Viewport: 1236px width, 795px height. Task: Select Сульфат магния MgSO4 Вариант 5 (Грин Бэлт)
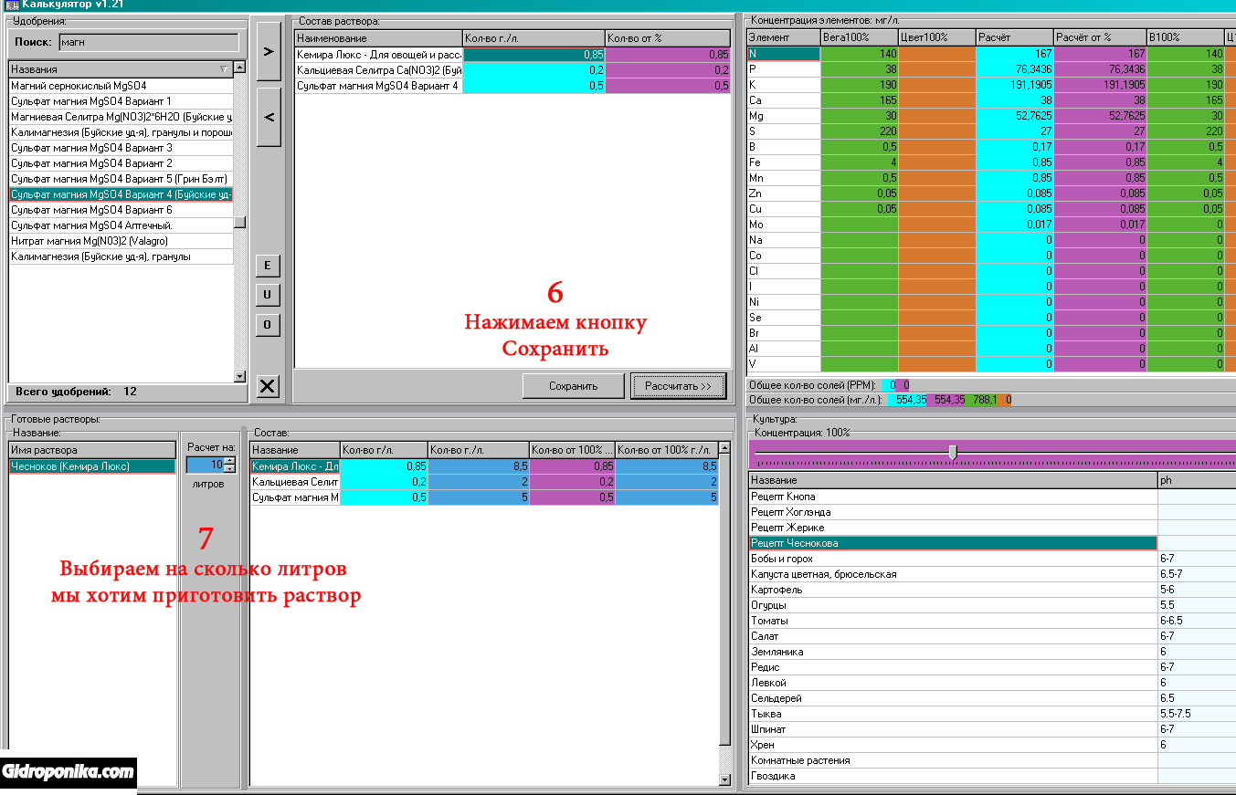click(121, 179)
